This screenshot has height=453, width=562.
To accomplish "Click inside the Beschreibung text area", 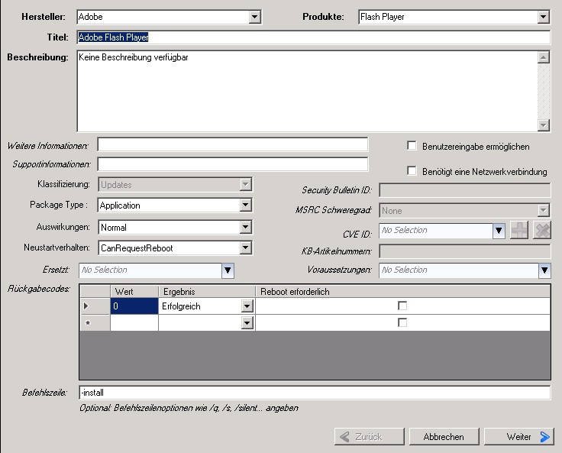I will [307, 91].
